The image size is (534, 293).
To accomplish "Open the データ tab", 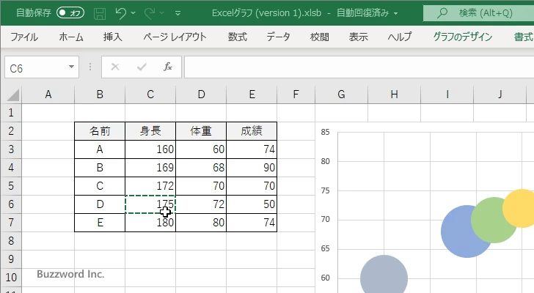I will point(278,37).
